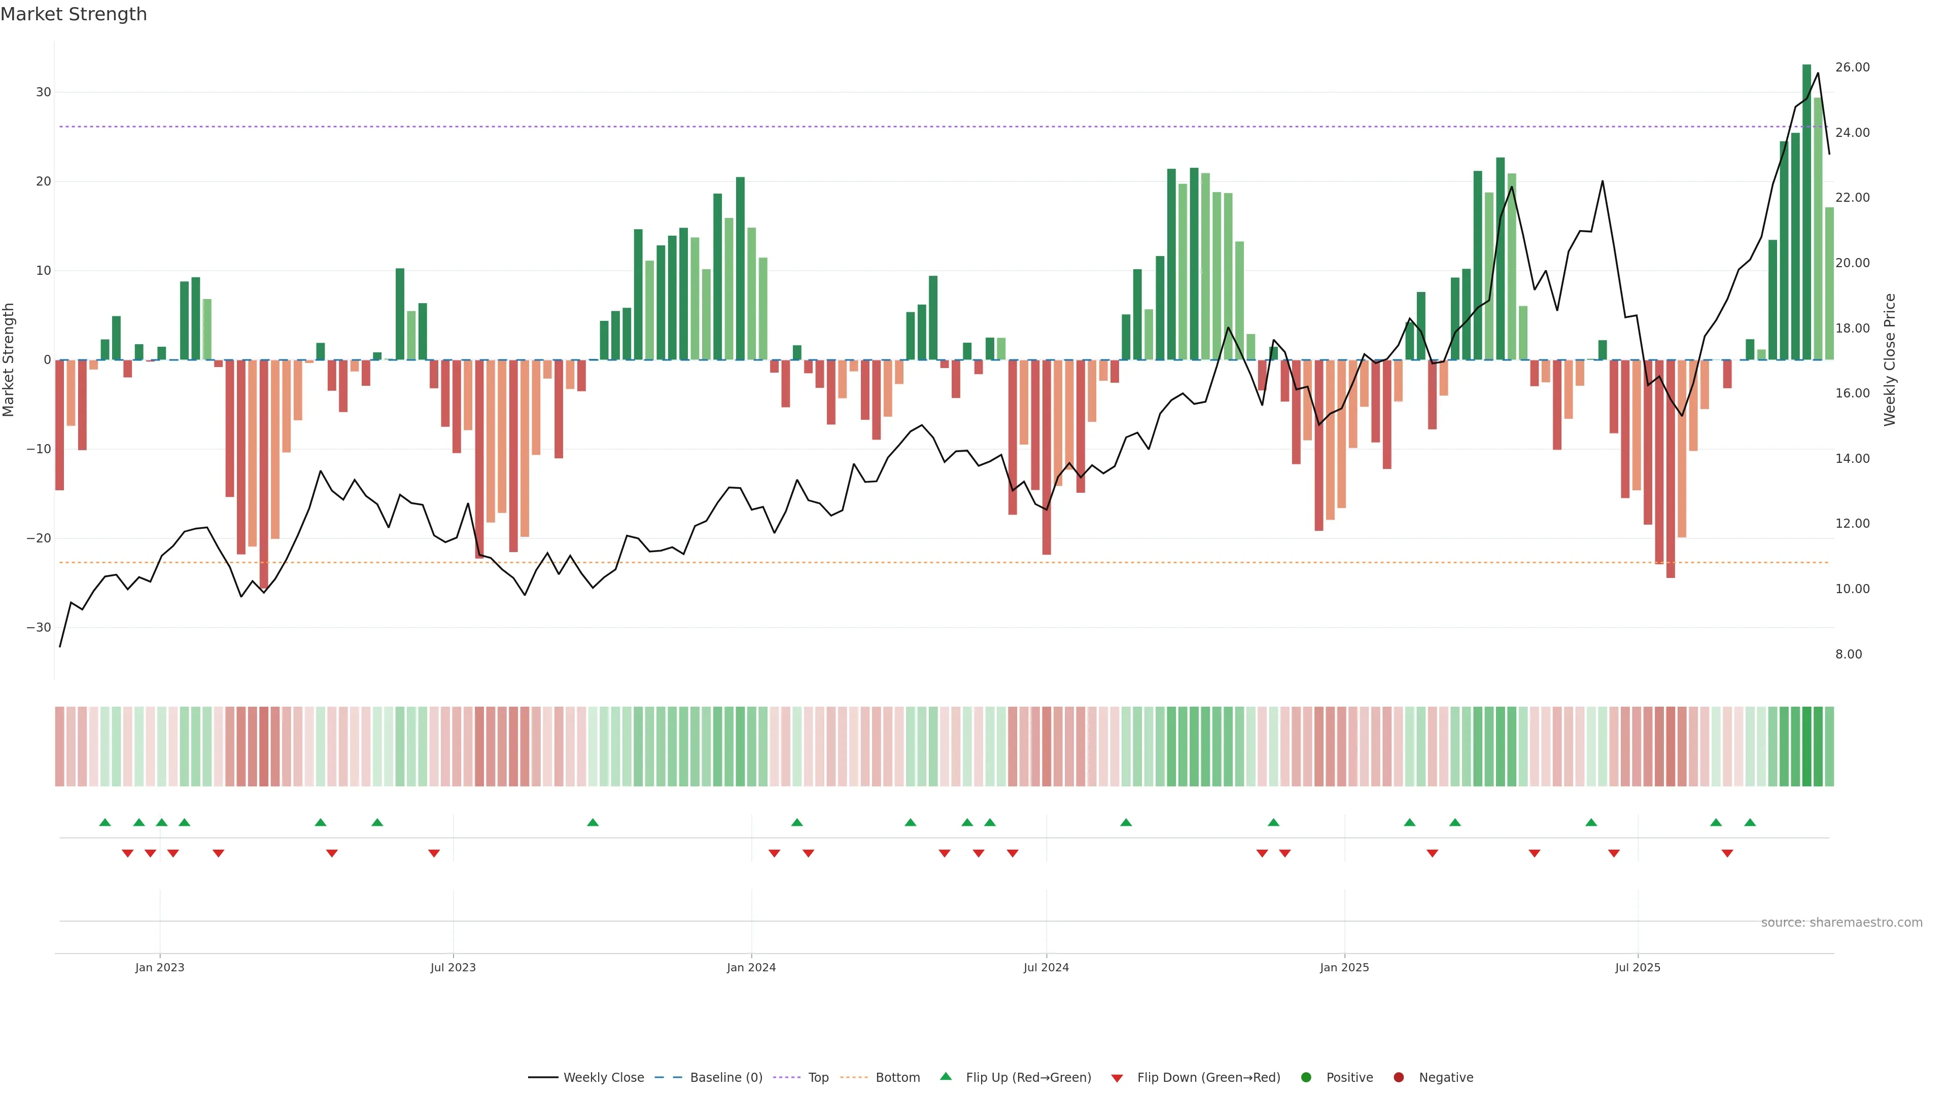This screenshot has height=1095, width=1948.
Task: Click the Flip Down red triangle legend icon
Action: 1117,1078
